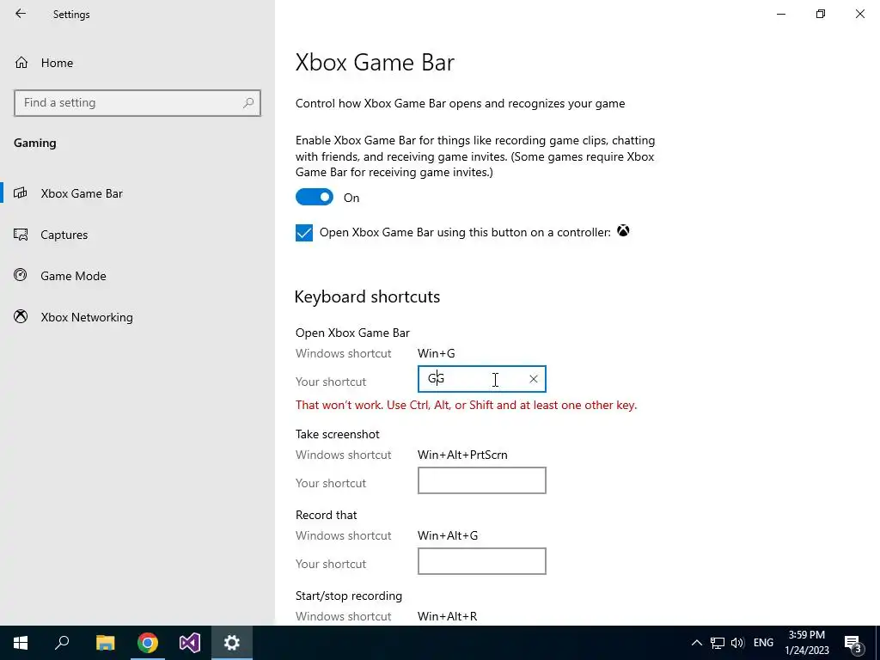Show hidden system tray icons
The image size is (880, 660).
pos(696,643)
